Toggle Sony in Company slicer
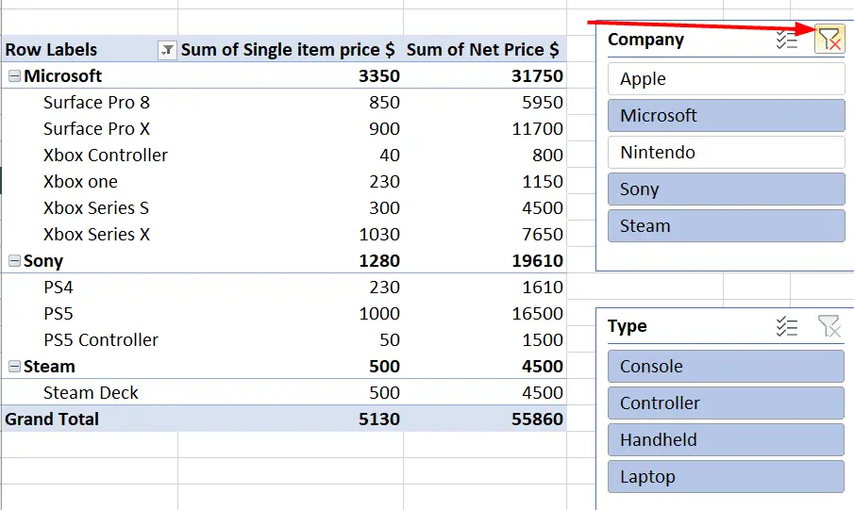Viewport: 854px width, 510px height. [x=726, y=189]
